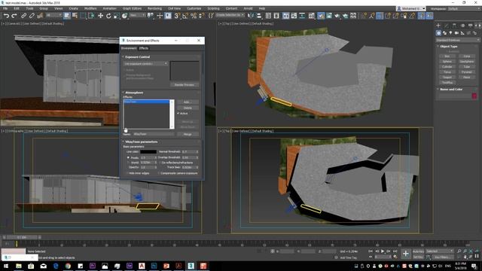Select the Move tool
The image size is (482, 271).
point(100,16)
